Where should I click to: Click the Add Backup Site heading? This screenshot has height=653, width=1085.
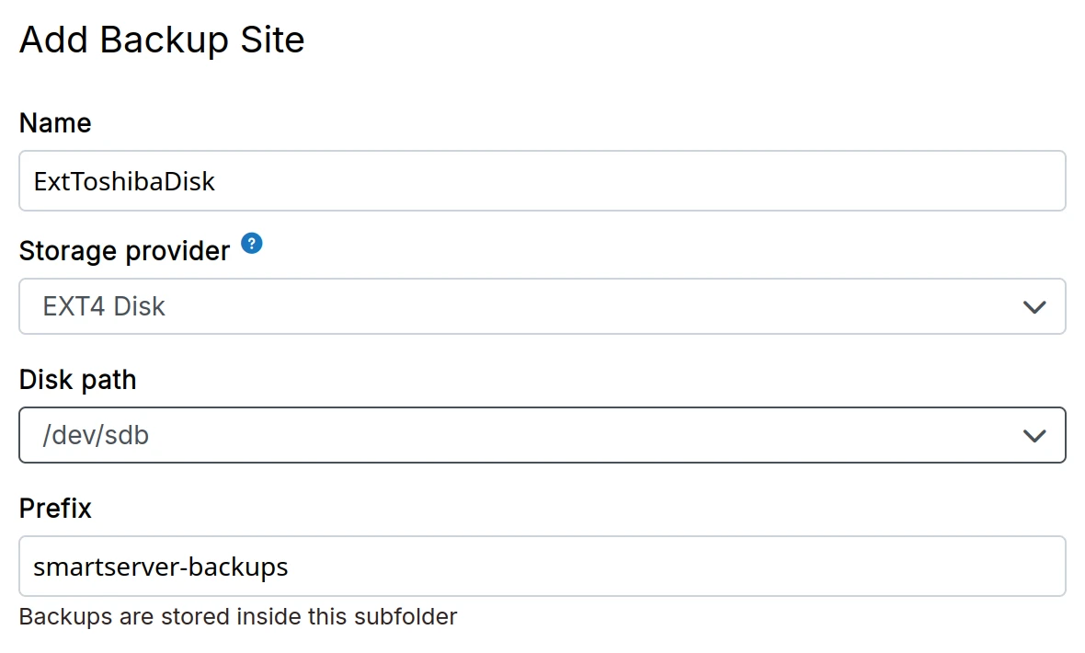(162, 40)
